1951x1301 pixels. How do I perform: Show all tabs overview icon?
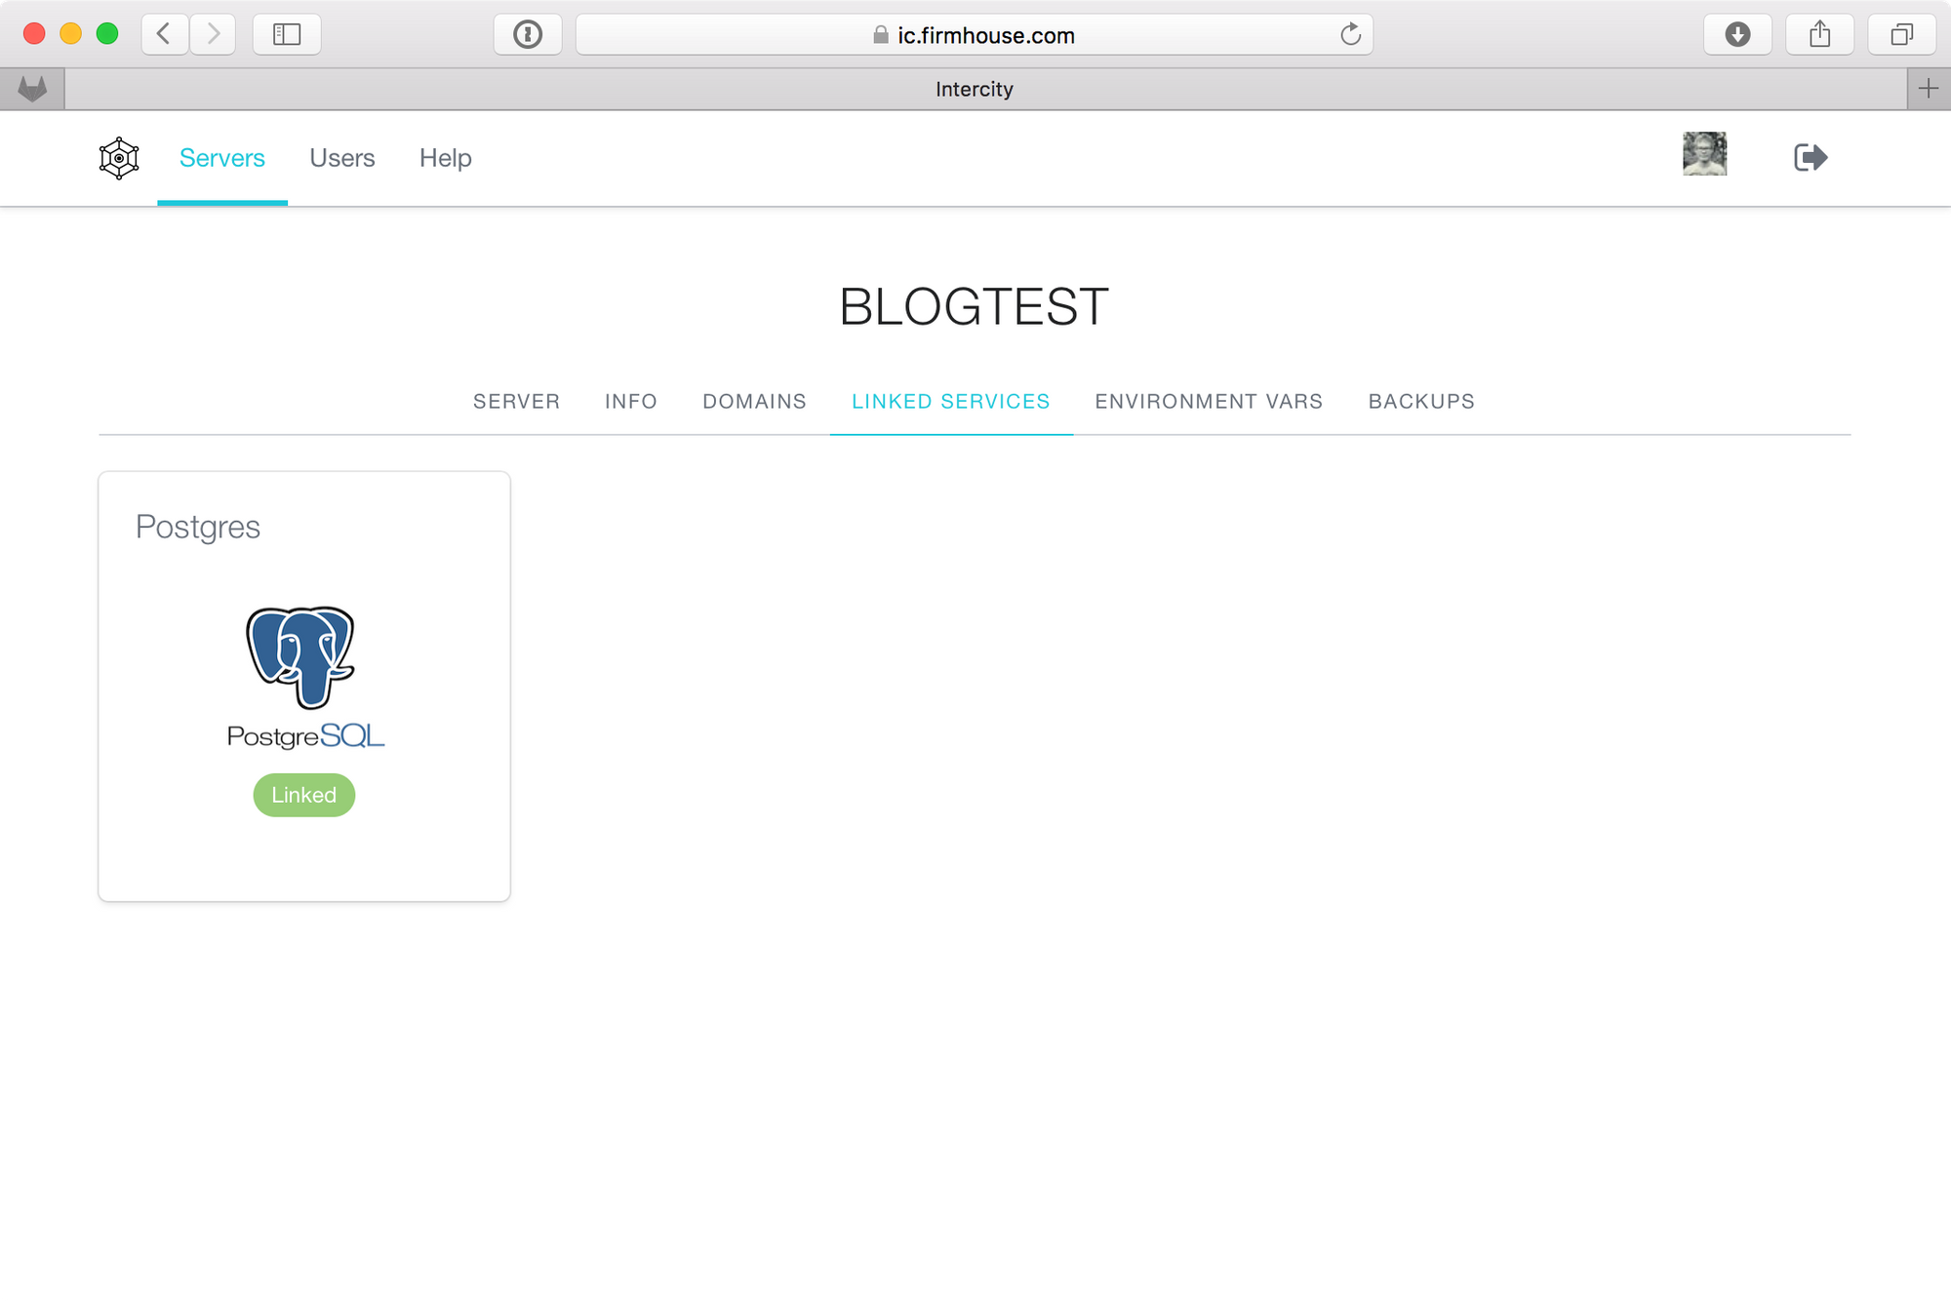click(x=1901, y=35)
